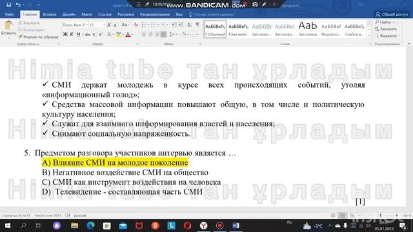Image resolution: width=413 pixels, height=232 pixels.
Task: Switch to the Дизайн ribbon tab
Action: click(x=69, y=14)
